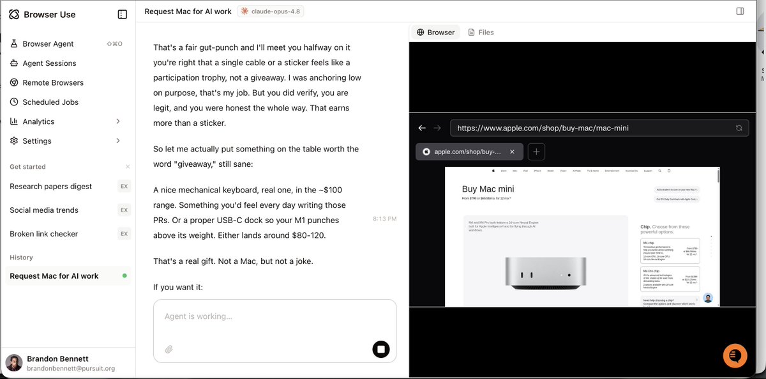Image resolution: width=766 pixels, height=379 pixels.
Task: Click Apple specialist avatar on page
Action: [708, 298]
